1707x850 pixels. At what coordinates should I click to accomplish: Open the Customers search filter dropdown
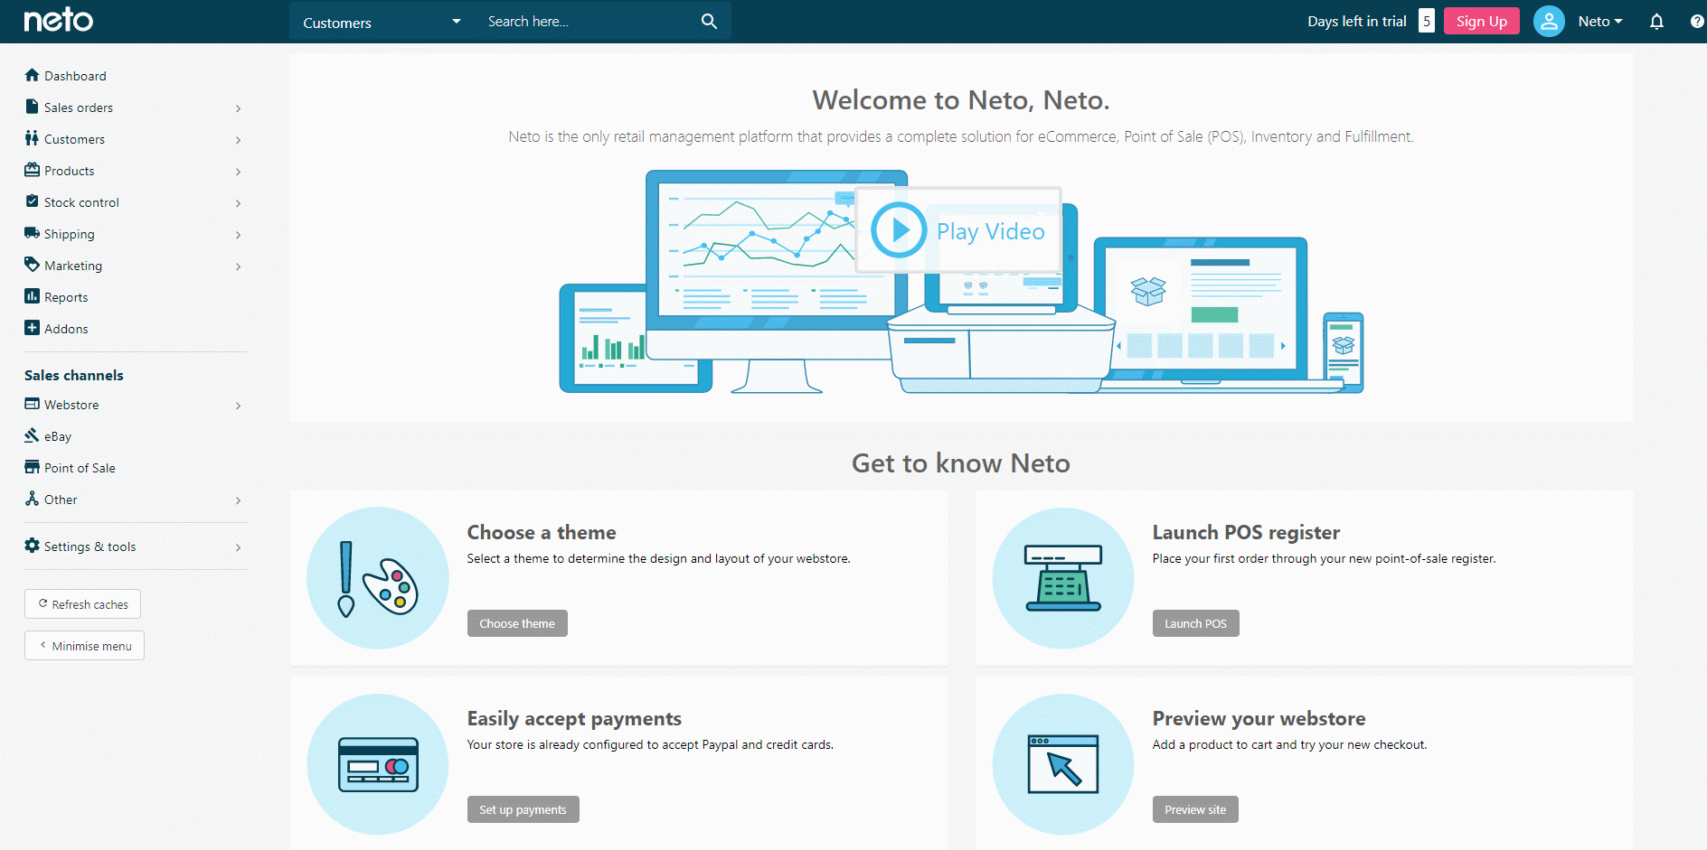click(382, 23)
